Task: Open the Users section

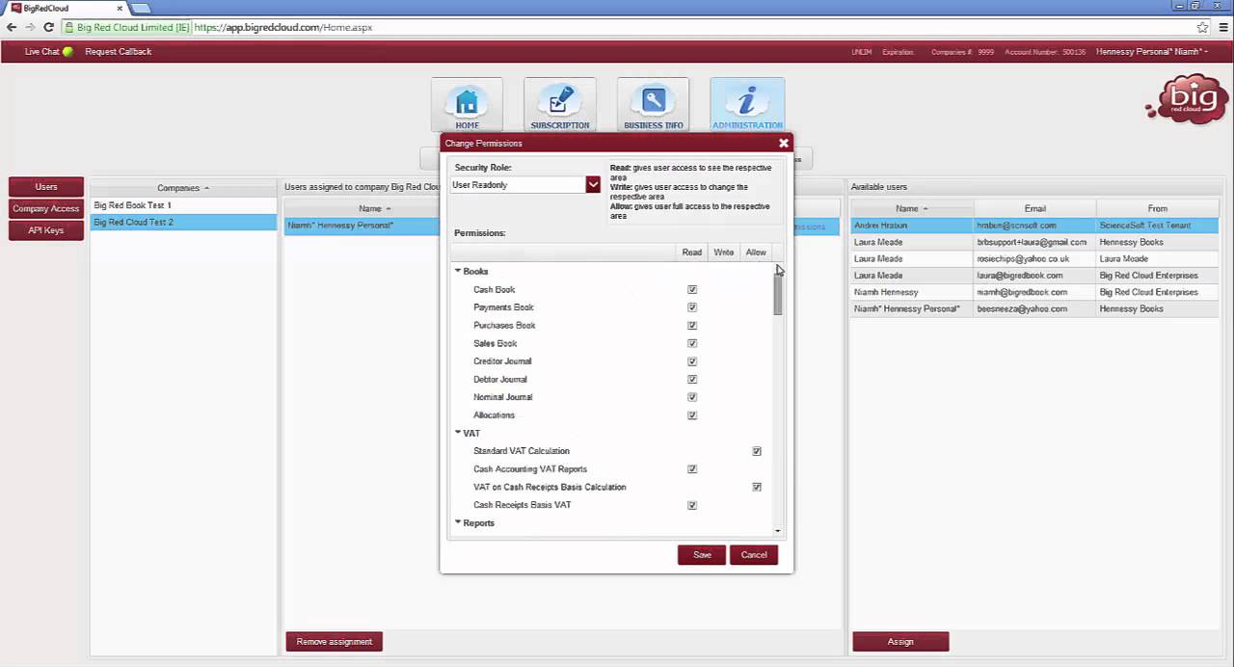Action: 46,187
